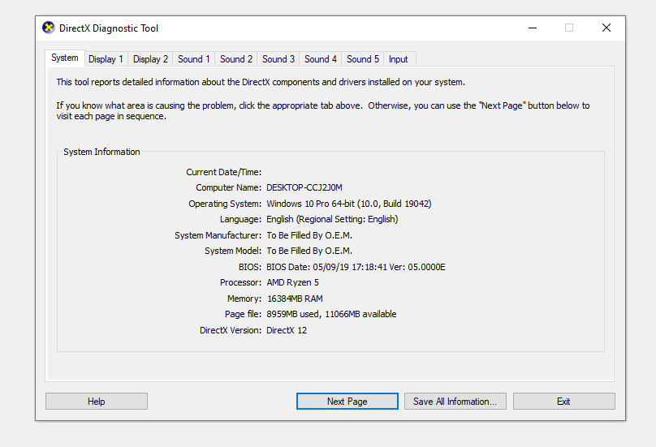
Task: Click the DirectX Diagnostic Tool title text
Action: click(x=109, y=28)
